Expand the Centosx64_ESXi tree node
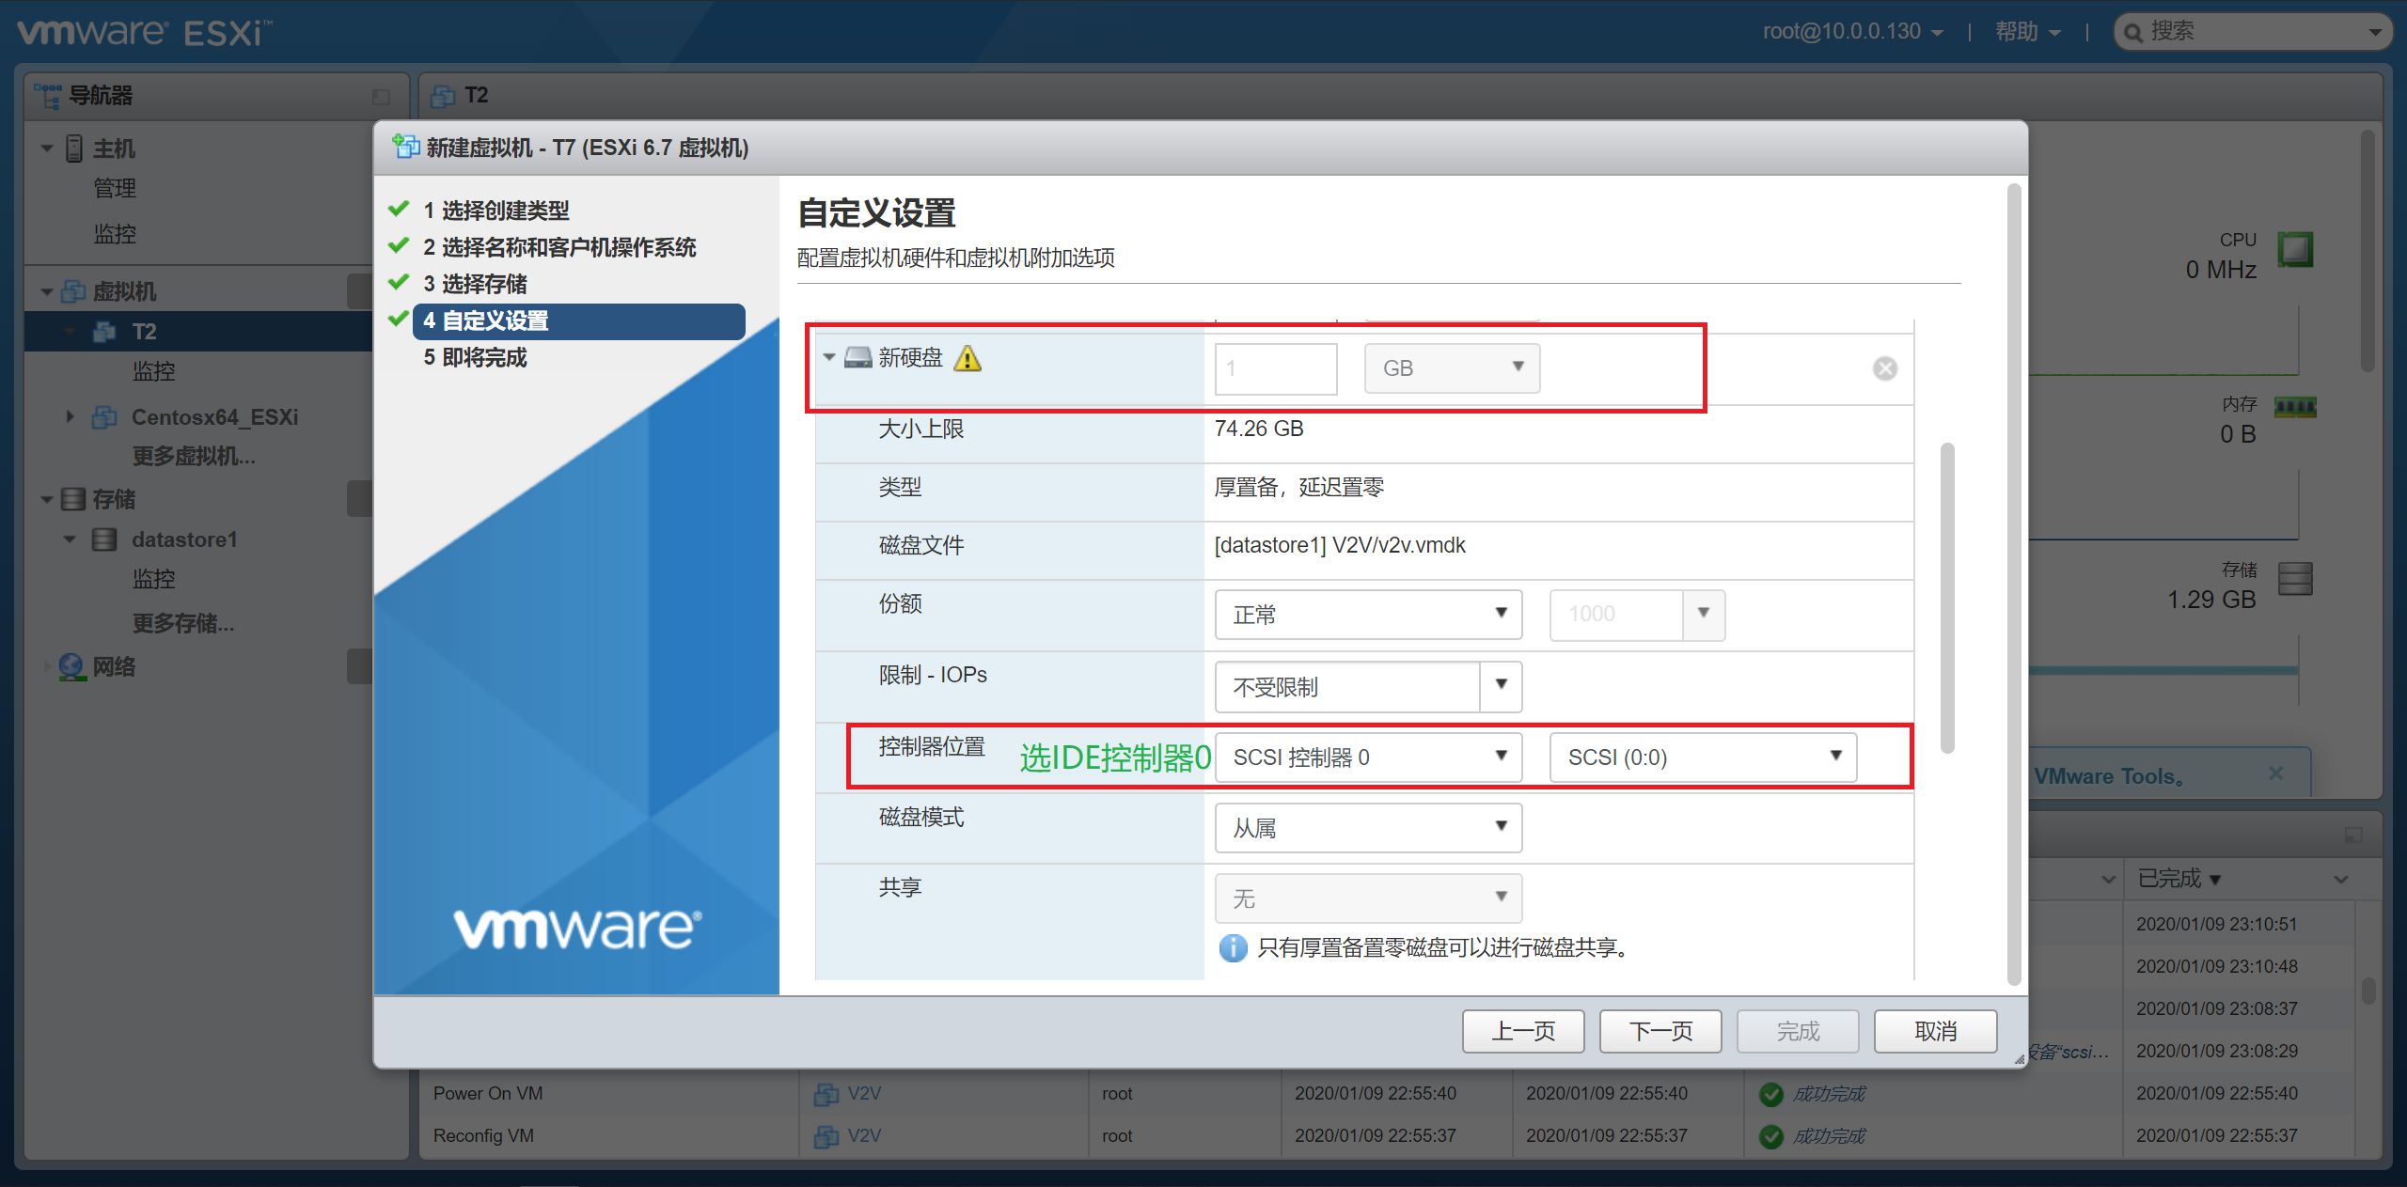2407x1187 pixels. [70, 416]
